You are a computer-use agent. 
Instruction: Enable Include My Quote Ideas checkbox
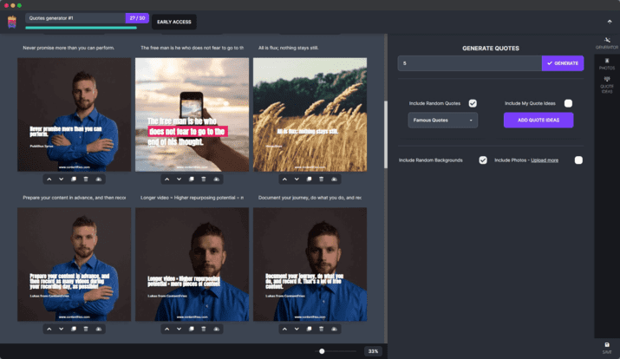568,103
